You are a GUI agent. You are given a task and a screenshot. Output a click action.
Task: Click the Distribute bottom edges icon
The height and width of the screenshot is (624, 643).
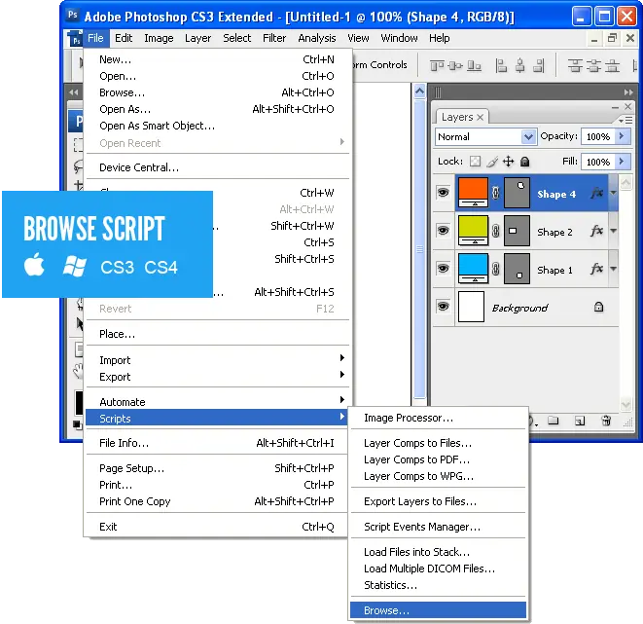(612, 65)
